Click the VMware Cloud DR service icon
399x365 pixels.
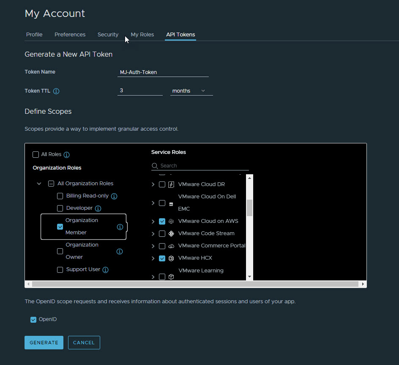(171, 184)
